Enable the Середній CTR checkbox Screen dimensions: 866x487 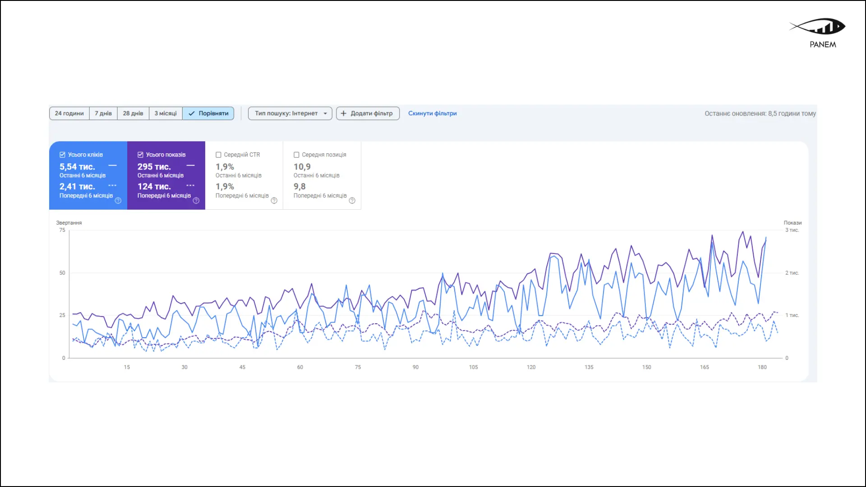(x=219, y=155)
